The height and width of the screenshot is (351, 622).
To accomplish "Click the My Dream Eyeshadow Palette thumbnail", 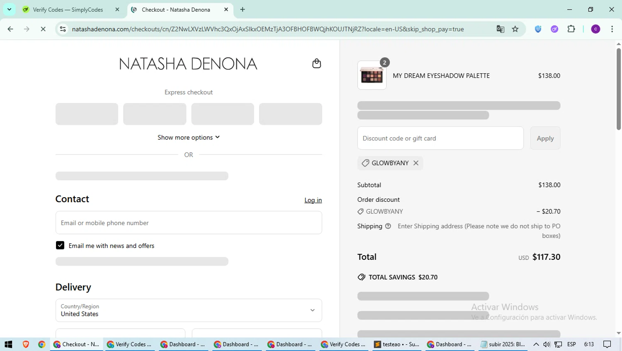I will pos(372,75).
